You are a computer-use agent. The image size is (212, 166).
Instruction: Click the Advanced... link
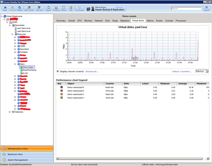(x=92, y=71)
